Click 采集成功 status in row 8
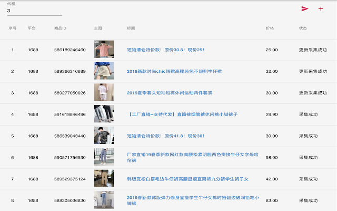Viewport: 337px width, 211px height. pos(308,200)
